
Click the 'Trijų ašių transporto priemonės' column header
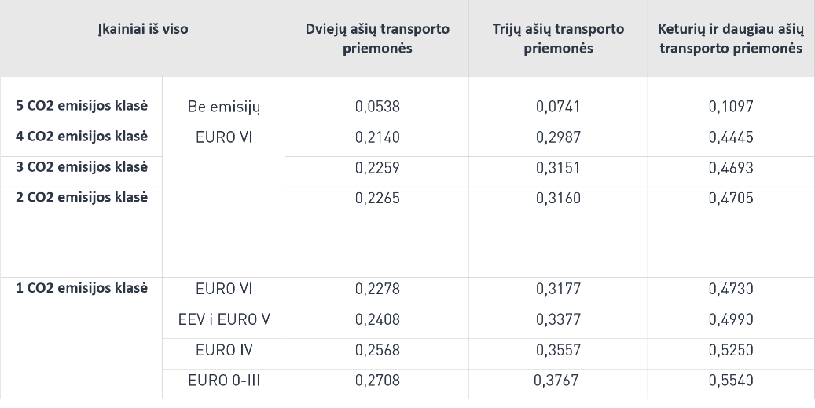coord(558,38)
